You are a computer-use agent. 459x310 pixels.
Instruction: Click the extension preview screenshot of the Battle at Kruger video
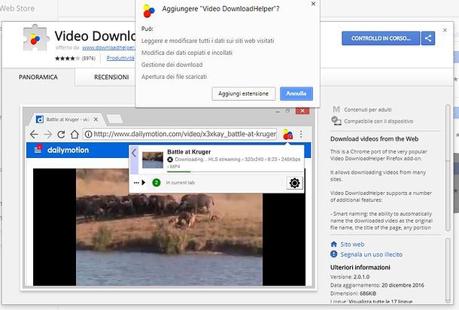click(x=169, y=198)
